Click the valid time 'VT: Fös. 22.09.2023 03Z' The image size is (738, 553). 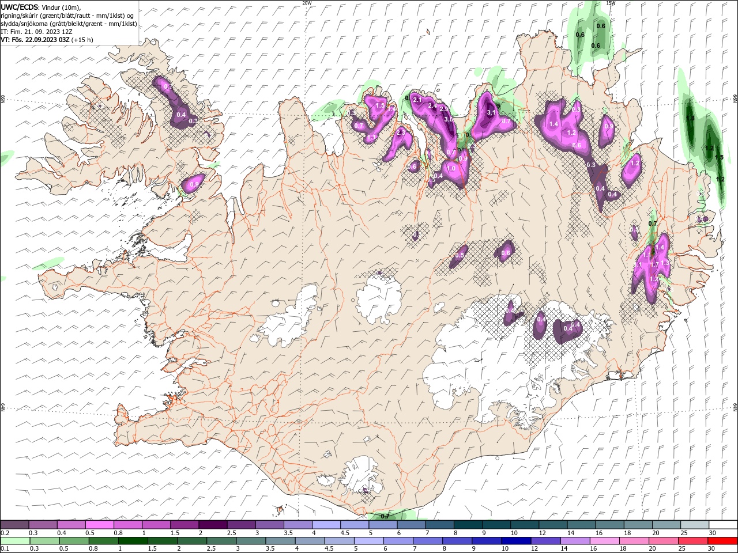(x=35, y=40)
